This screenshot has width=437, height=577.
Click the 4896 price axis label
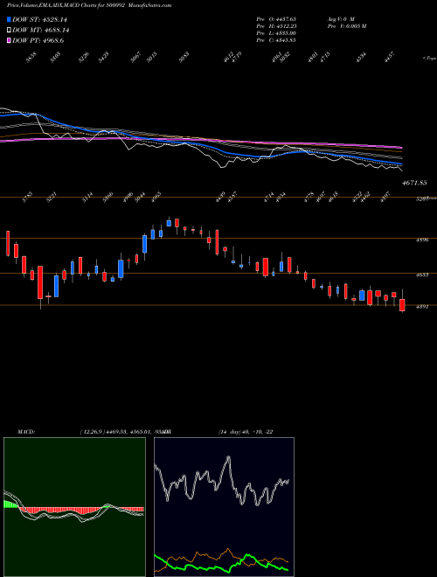[x=422, y=240]
